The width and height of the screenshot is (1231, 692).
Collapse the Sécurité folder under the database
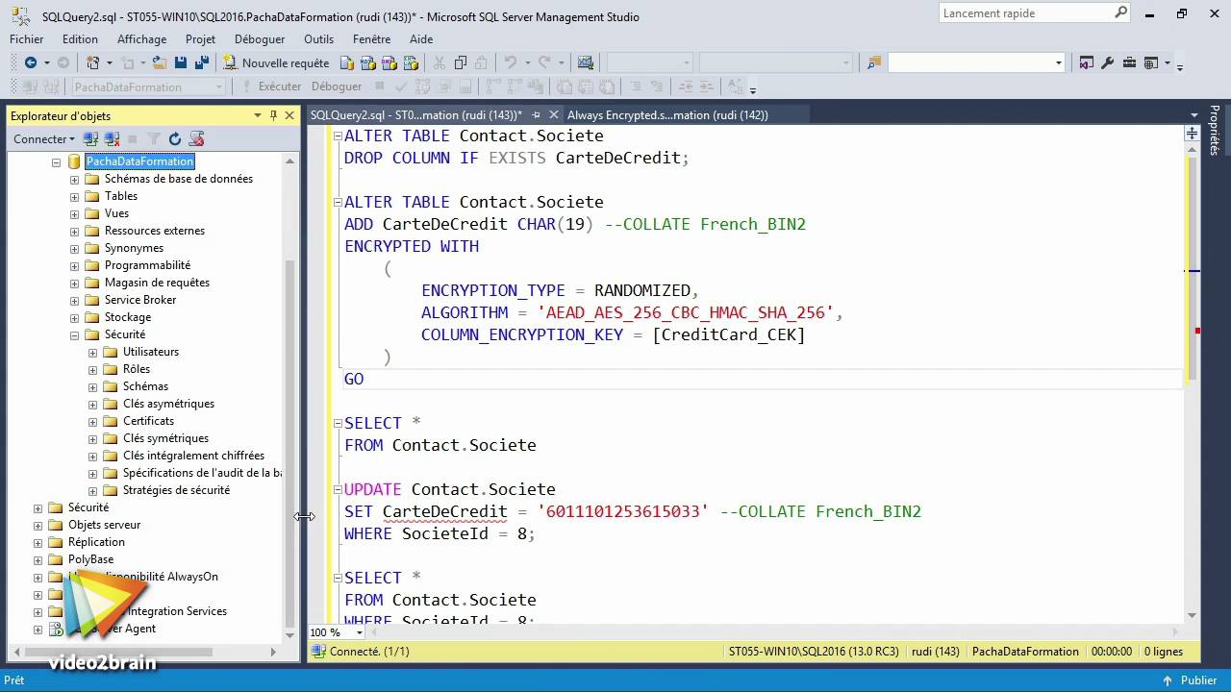(74, 334)
